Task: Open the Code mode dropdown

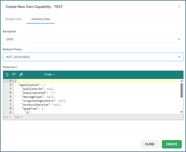Action: [x=49, y=74]
